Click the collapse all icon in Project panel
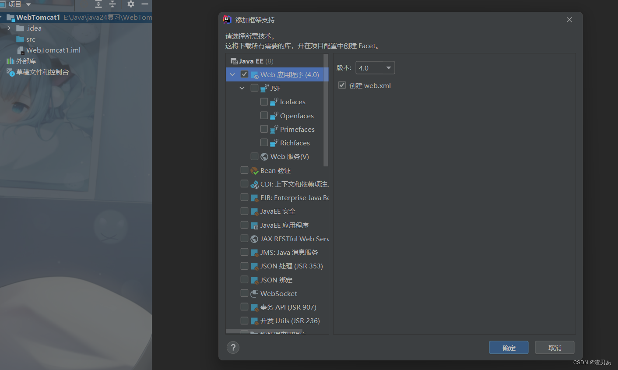The height and width of the screenshot is (370, 618). pos(112,4)
